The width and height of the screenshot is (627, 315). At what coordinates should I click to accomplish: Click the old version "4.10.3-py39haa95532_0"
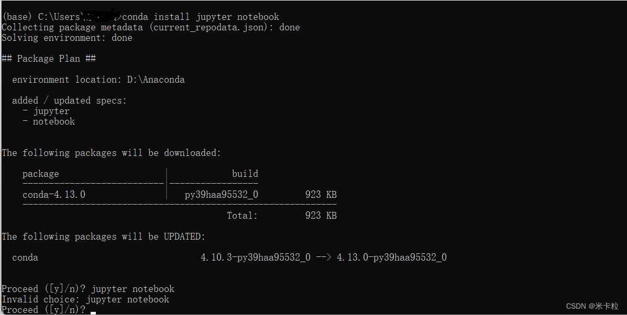coord(256,257)
